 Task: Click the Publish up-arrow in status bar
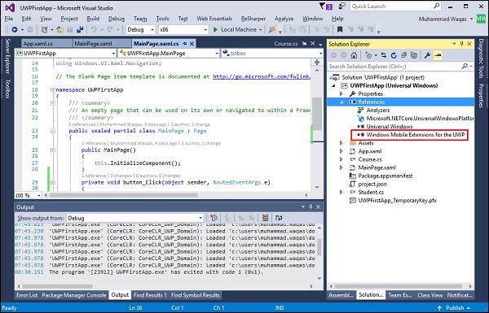(440, 308)
